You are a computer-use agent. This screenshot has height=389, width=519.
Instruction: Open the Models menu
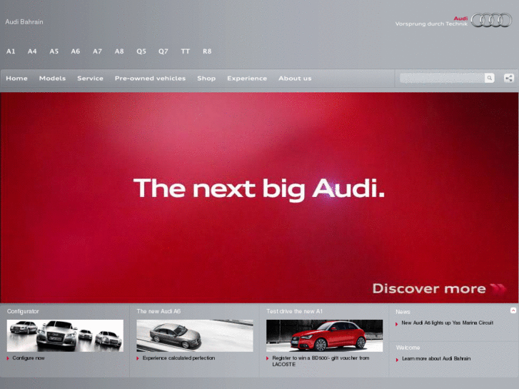pos(52,79)
